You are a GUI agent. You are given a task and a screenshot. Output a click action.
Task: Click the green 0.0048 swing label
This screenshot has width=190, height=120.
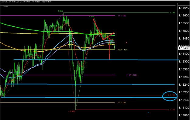(x=92, y=17)
